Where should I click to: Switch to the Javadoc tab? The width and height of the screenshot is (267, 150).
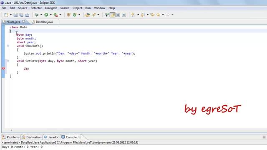[x=52, y=137]
